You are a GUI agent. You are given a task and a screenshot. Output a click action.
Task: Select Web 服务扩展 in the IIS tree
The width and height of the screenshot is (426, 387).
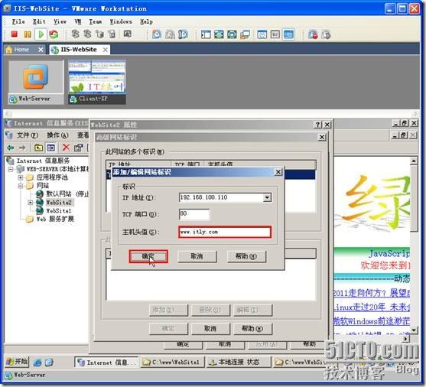pos(55,219)
